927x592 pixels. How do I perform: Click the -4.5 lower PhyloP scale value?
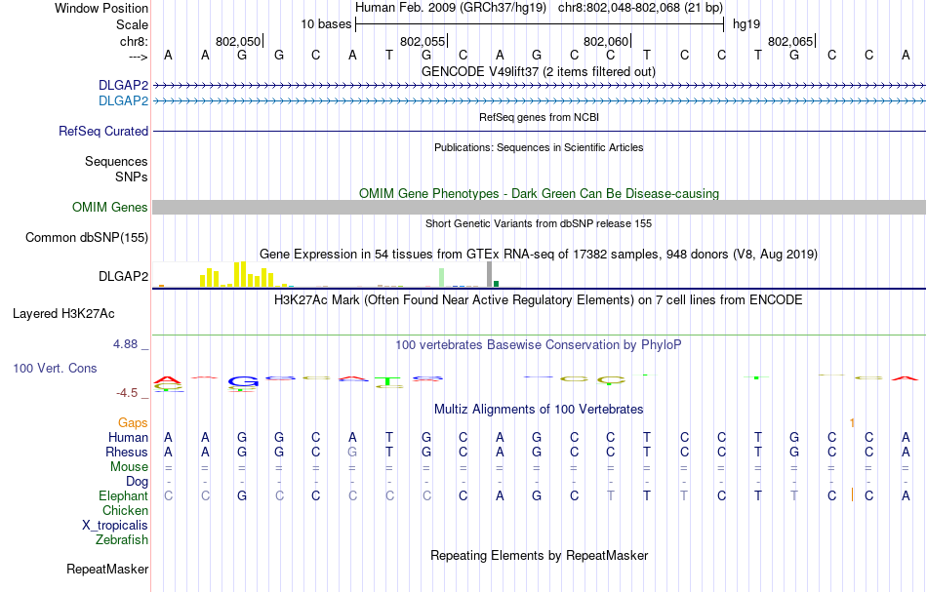click(127, 393)
